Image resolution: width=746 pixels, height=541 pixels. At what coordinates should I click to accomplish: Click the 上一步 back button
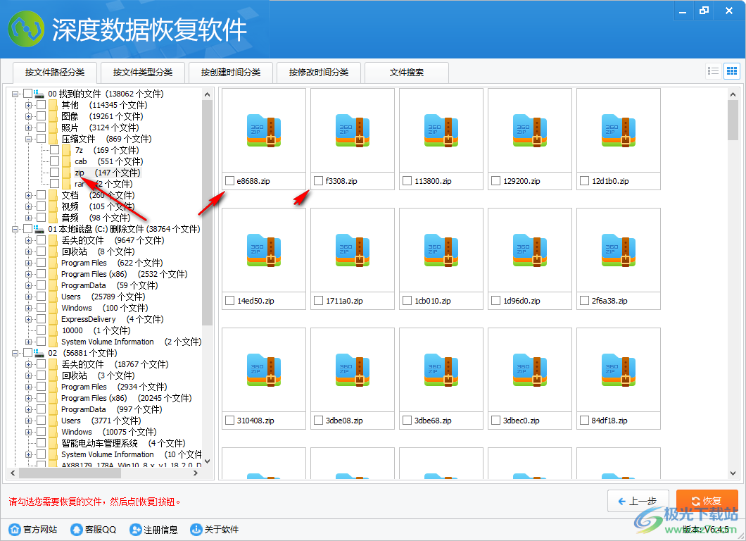(638, 501)
